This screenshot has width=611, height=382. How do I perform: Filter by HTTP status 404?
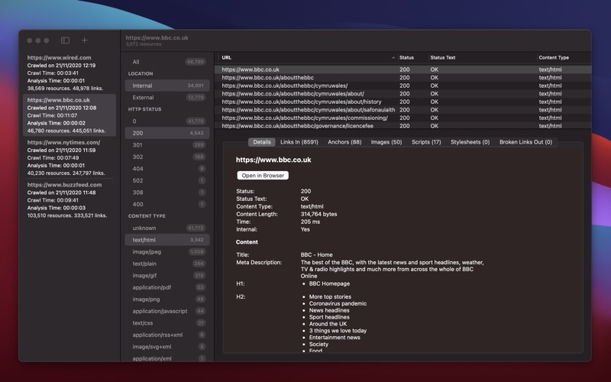point(138,168)
